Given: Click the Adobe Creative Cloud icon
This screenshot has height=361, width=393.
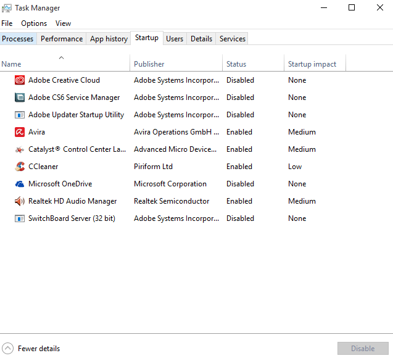Looking at the screenshot, I should [19, 80].
